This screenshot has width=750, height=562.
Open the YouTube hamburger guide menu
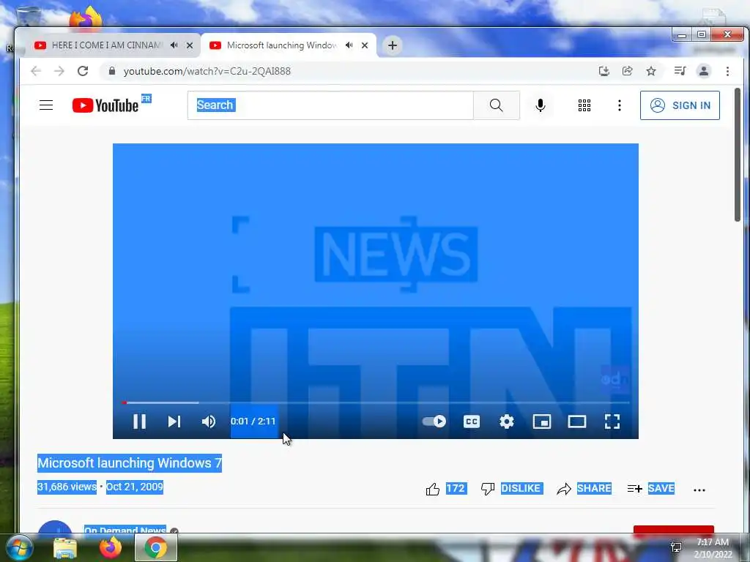coord(46,105)
